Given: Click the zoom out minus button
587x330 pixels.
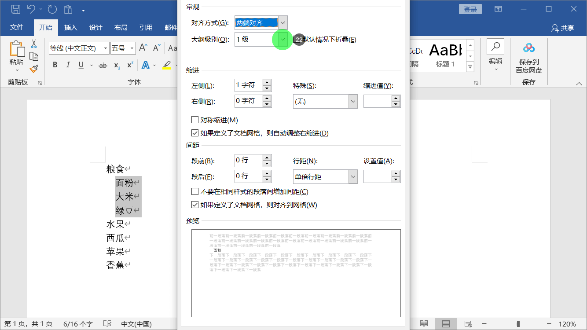Looking at the screenshot, I should point(485,324).
